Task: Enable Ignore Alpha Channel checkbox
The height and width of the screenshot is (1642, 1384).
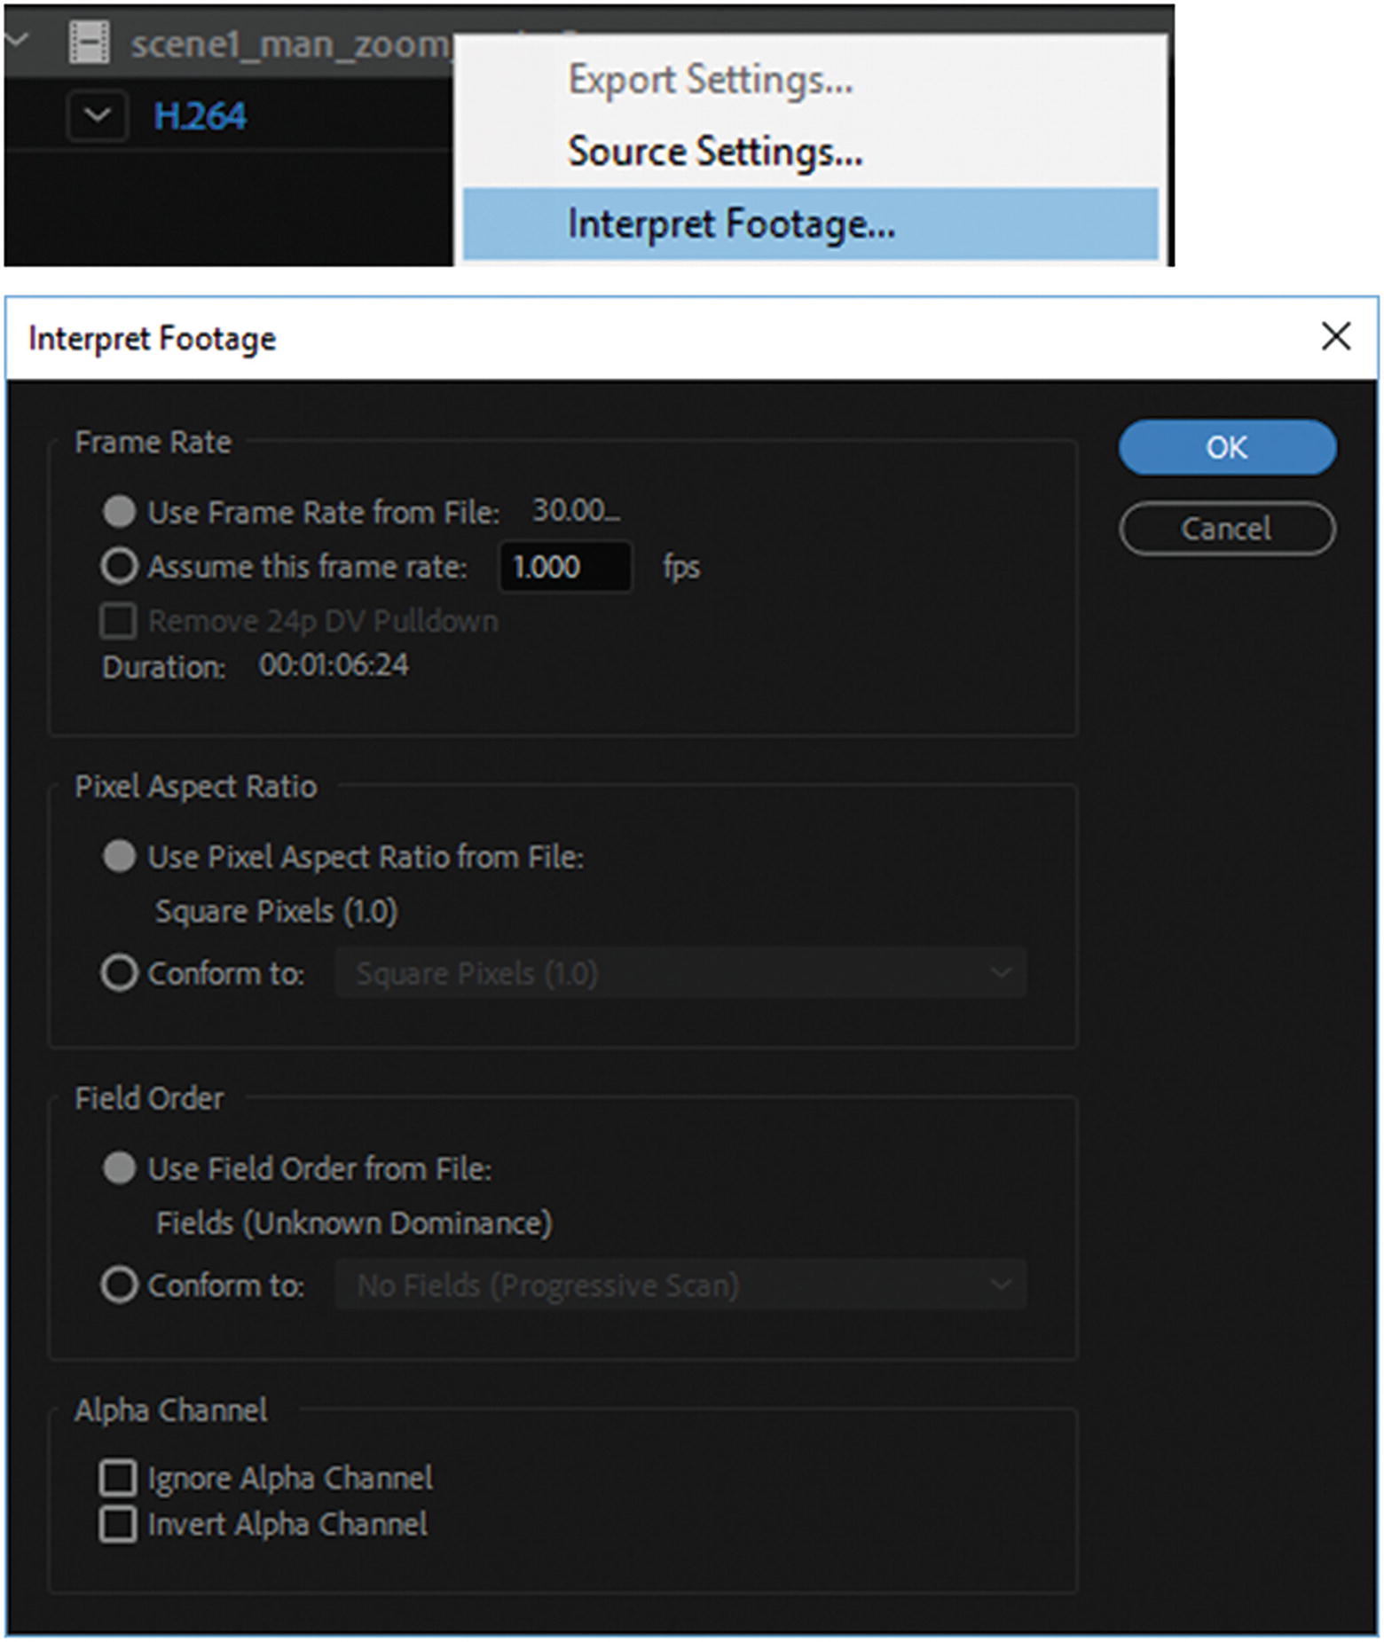Action: pyautogui.click(x=119, y=1478)
